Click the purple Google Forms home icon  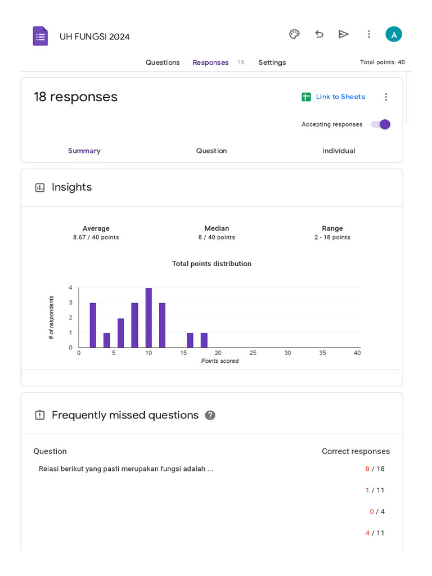tap(40, 36)
